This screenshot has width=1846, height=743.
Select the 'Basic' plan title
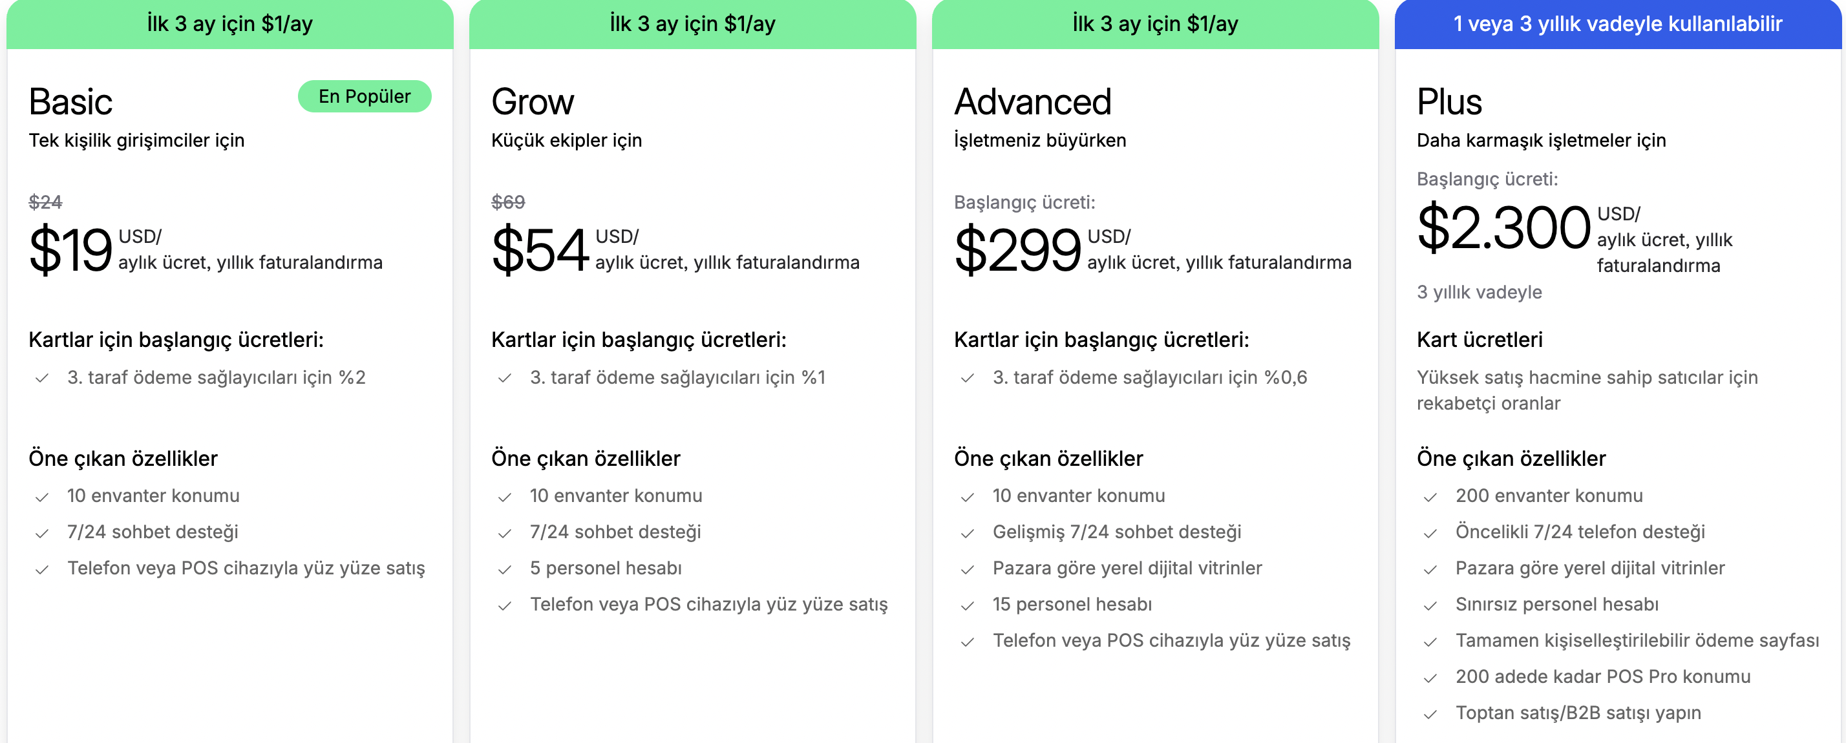(70, 101)
